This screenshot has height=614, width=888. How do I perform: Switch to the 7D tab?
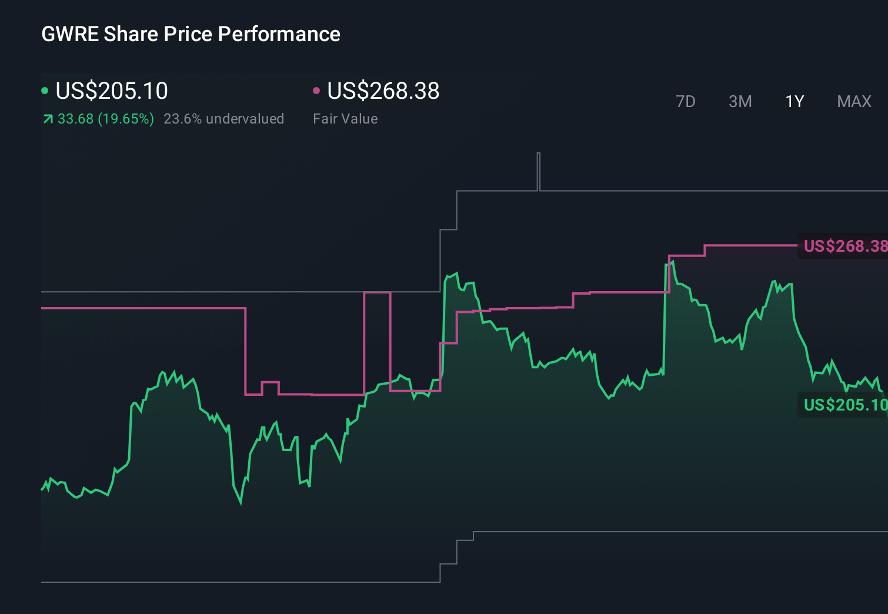(686, 101)
